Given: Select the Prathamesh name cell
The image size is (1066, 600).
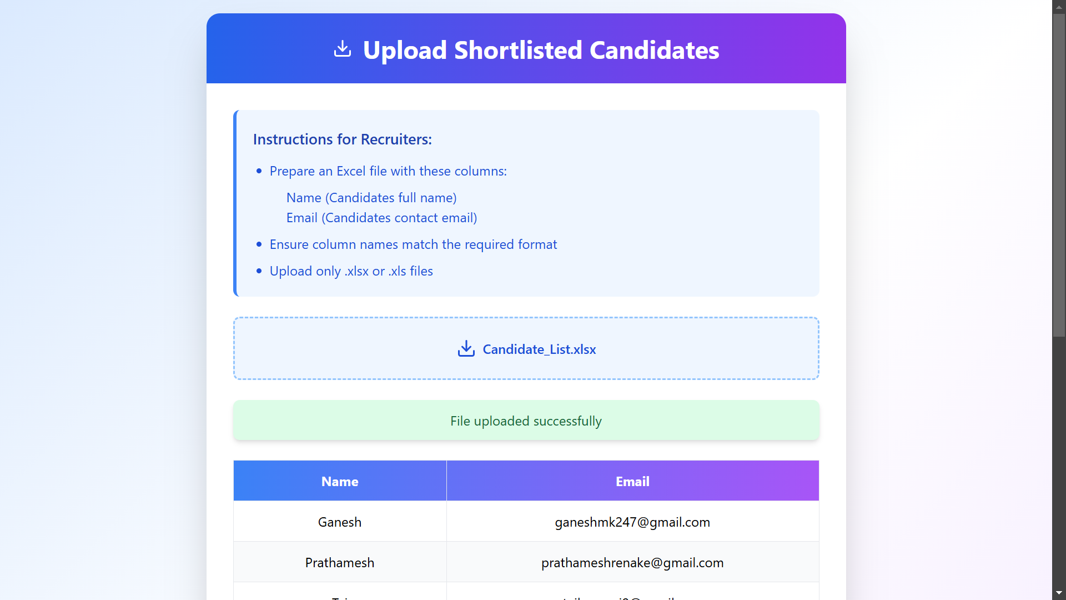Looking at the screenshot, I should pyautogui.click(x=340, y=563).
